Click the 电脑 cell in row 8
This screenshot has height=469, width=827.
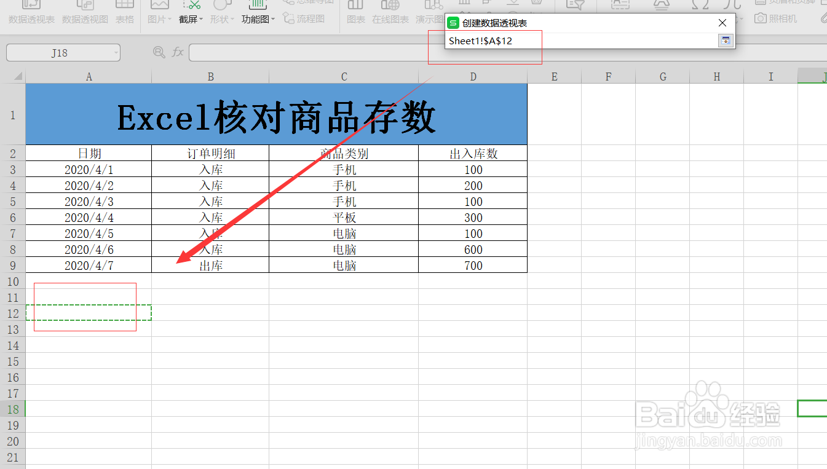point(344,249)
